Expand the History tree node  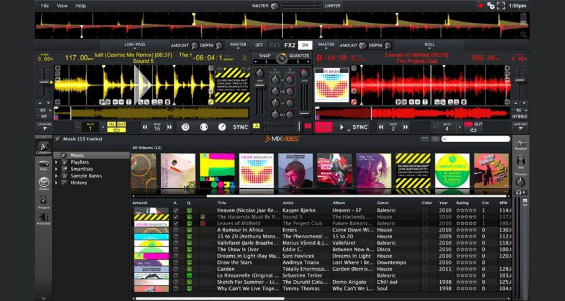[56, 182]
